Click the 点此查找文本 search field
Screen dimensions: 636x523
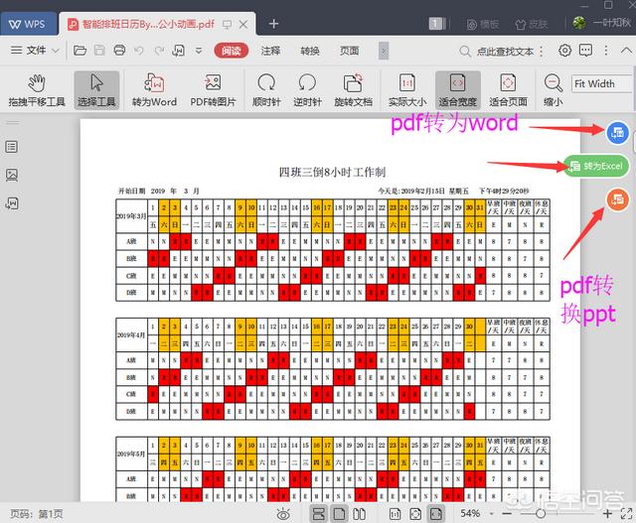click(x=501, y=51)
